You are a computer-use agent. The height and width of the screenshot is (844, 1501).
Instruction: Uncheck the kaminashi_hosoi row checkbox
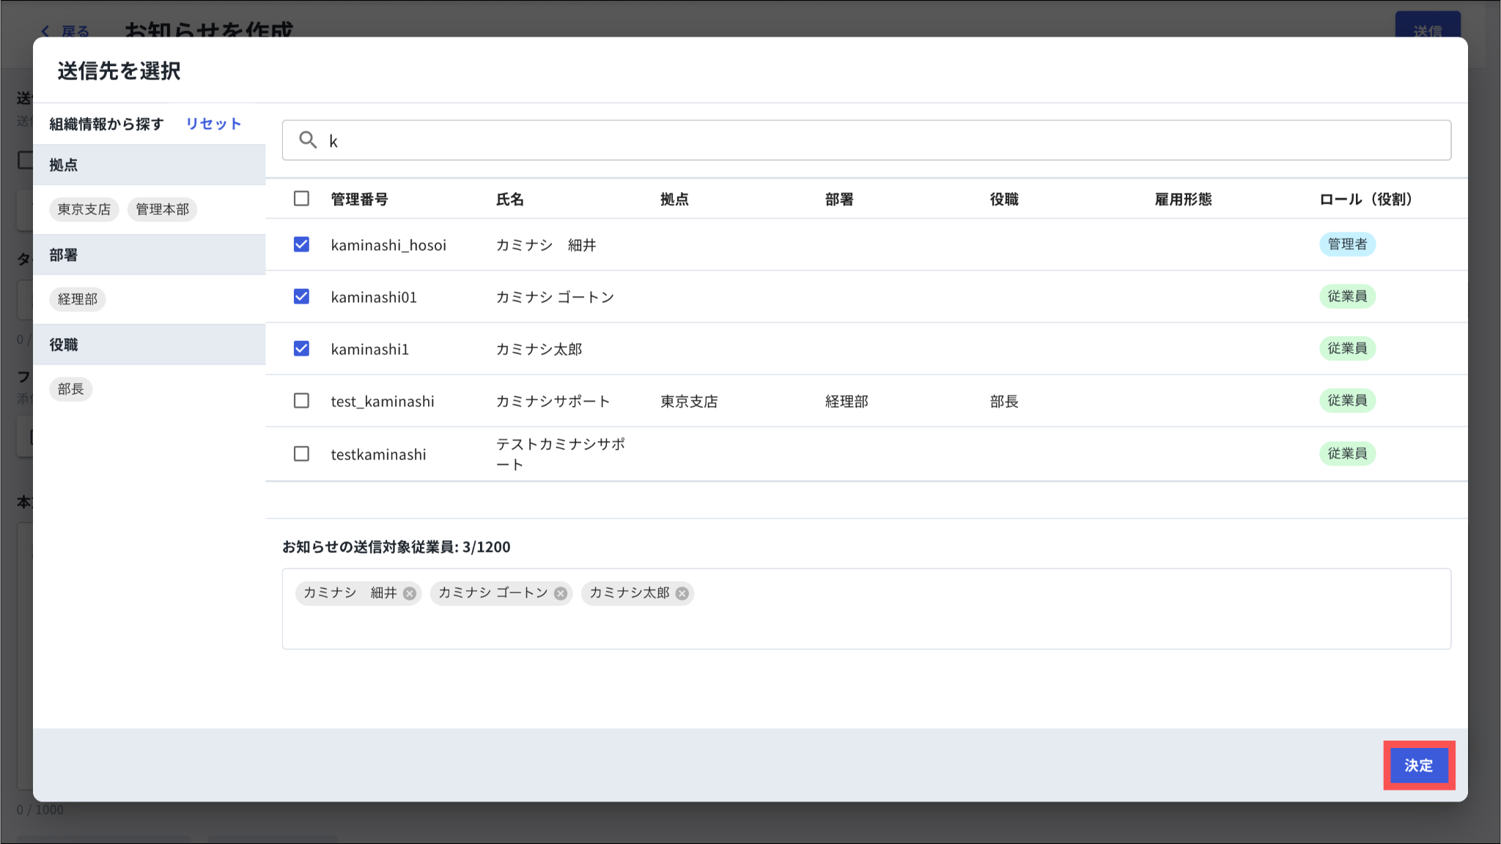click(301, 244)
